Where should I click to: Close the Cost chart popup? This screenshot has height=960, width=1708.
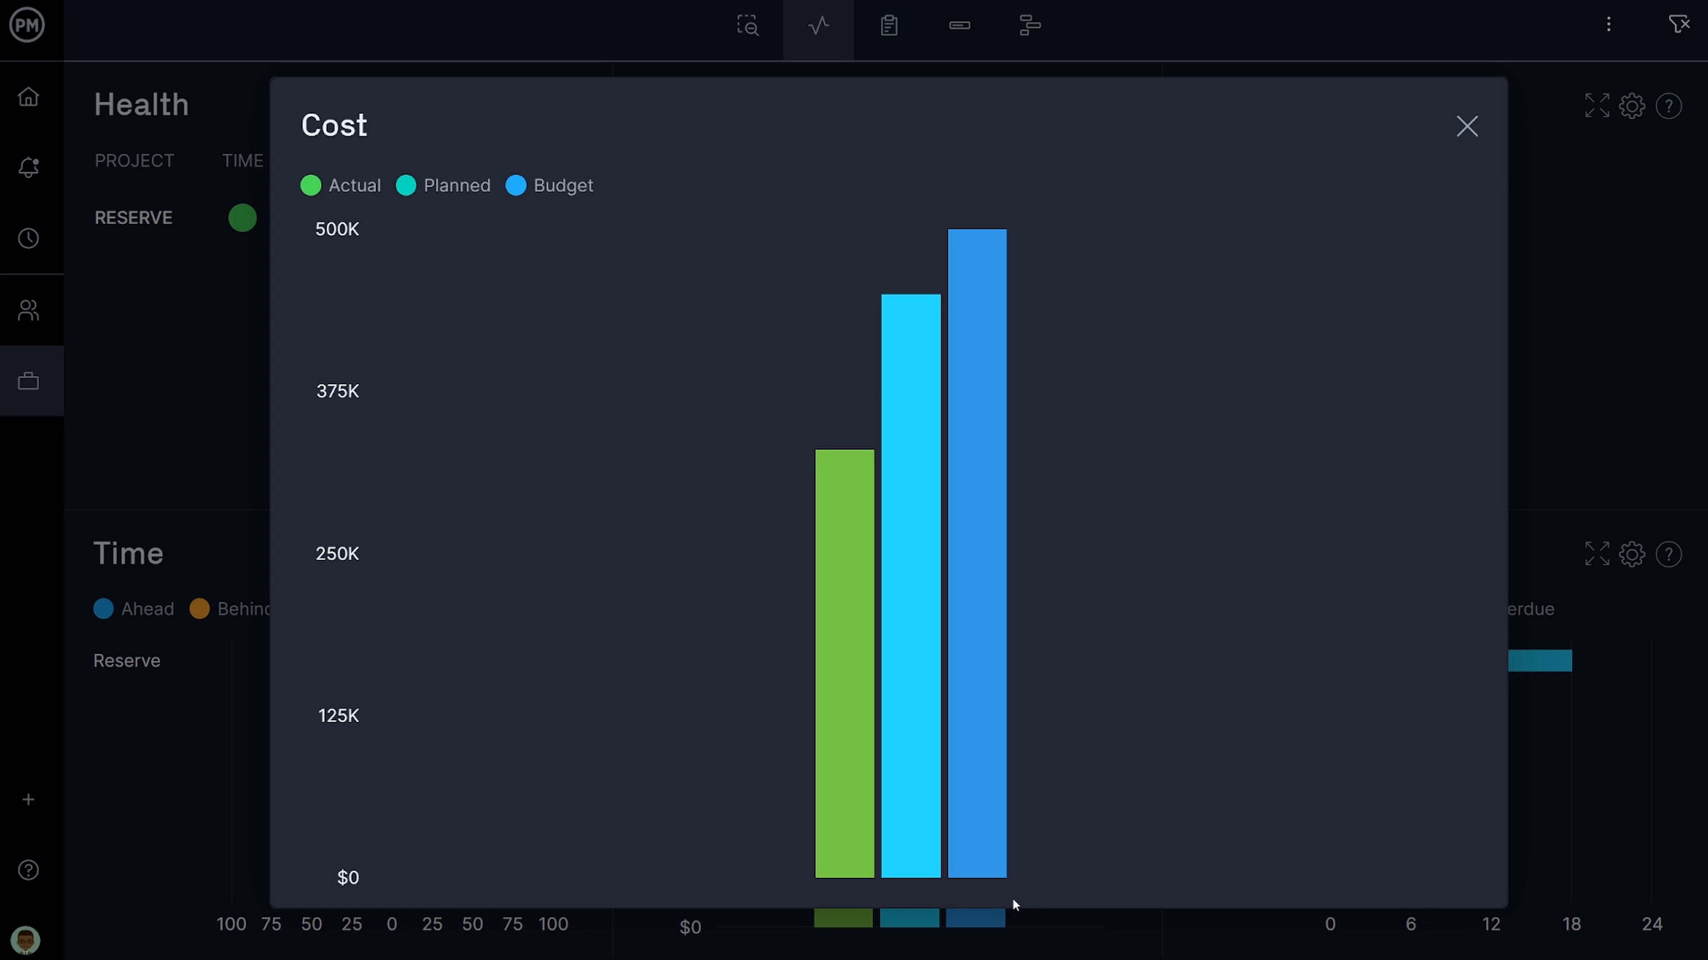click(1466, 127)
